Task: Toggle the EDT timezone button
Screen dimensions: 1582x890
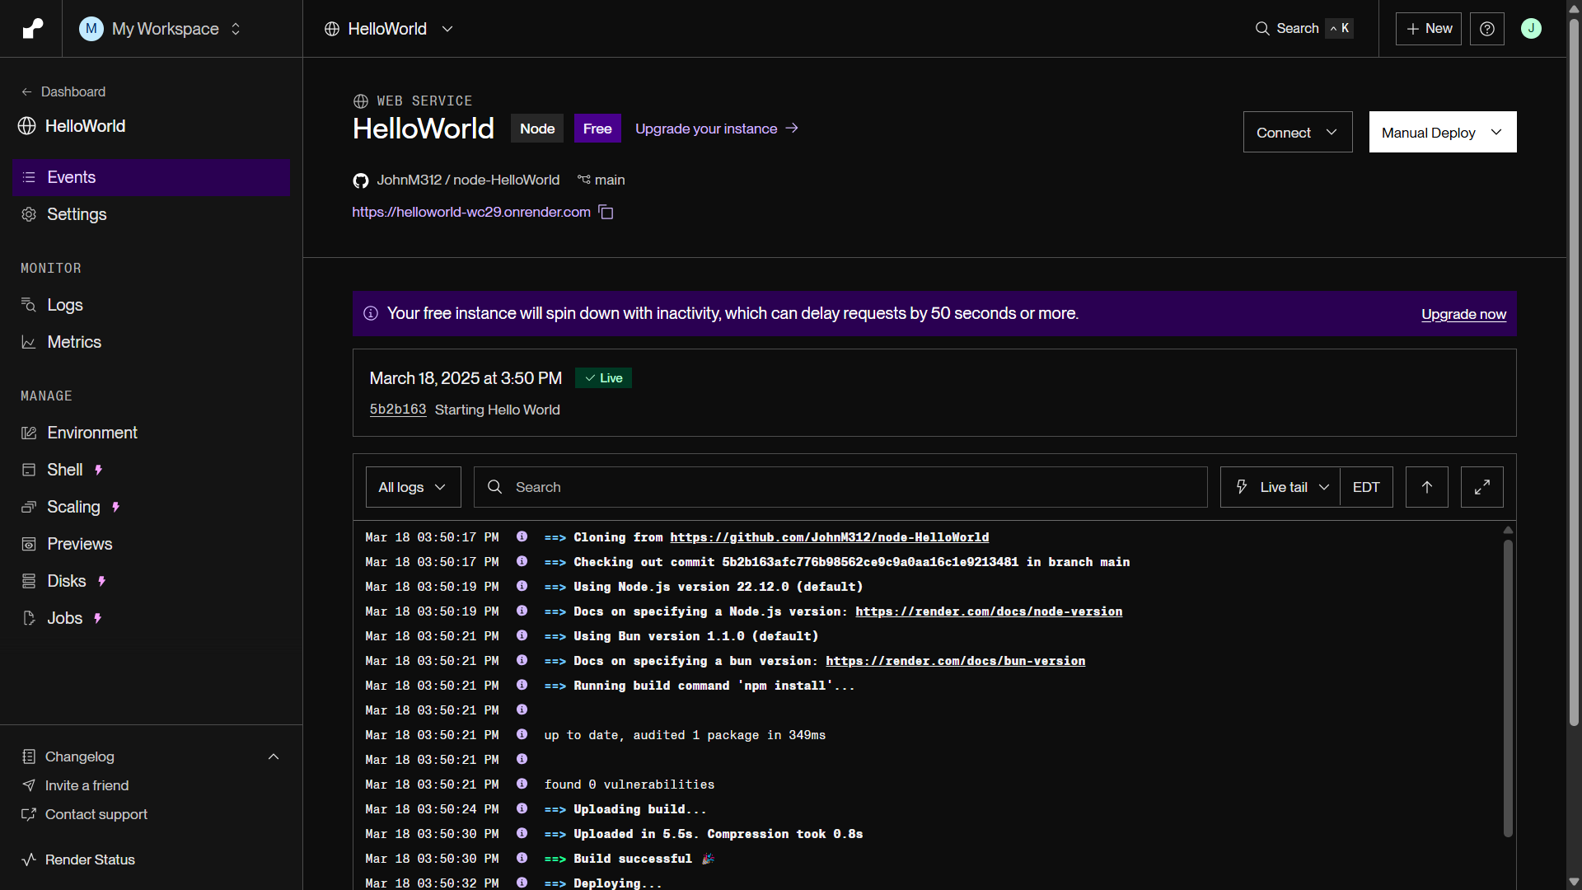Action: [x=1366, y=487]
